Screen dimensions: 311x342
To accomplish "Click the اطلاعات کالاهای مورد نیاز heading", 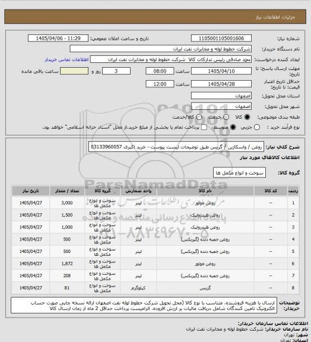I will tap(269, 157).
